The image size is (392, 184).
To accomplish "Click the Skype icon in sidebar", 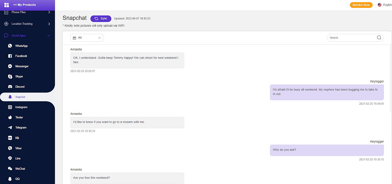I will coord(10,76).
